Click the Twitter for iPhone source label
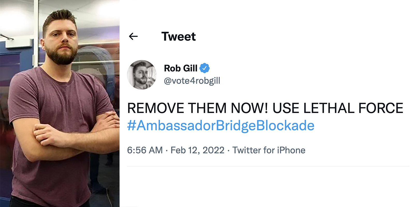The height and width of the screenshot is (207, 414). [269, 150]
